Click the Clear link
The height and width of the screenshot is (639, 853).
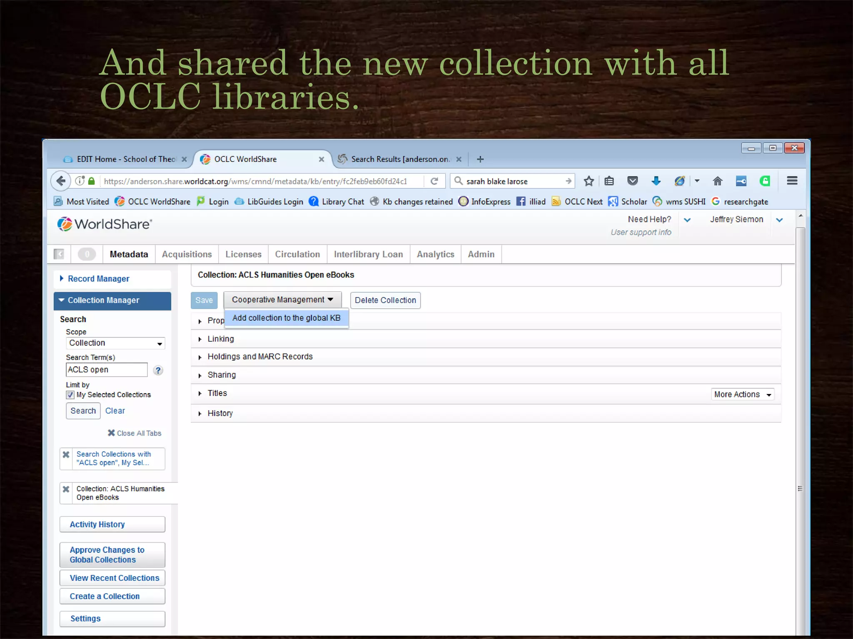[115, 411]
